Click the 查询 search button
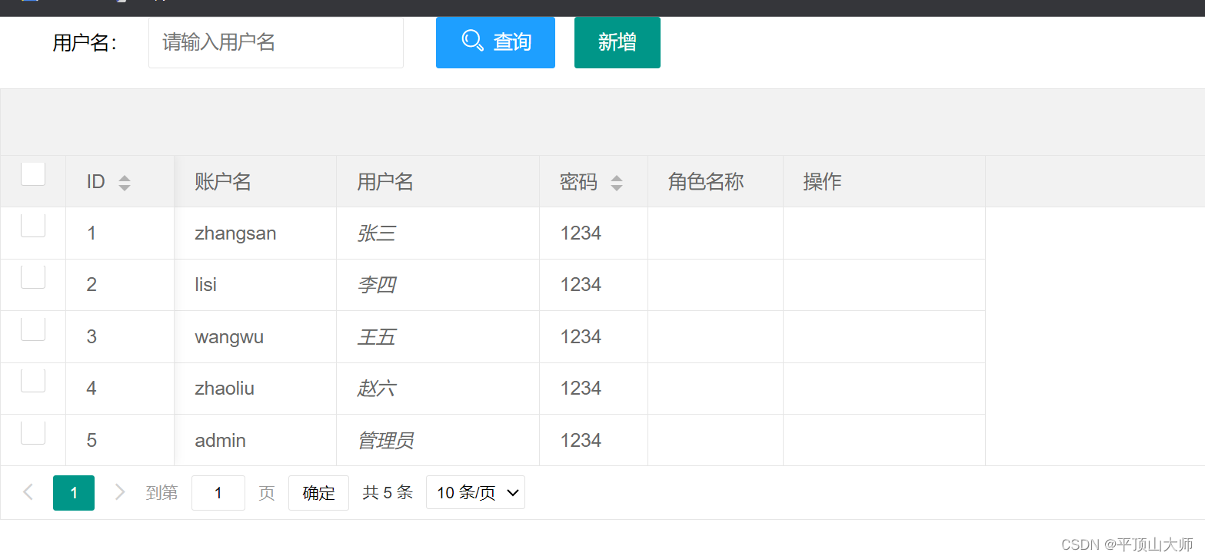1205x559 pixels. (x=495, y=42)
